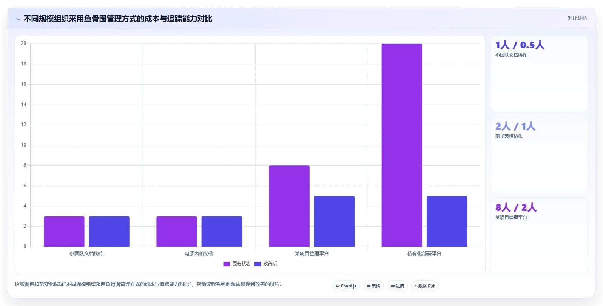Image resolution: width=603 pixels, height=306 pixels.
Task: Select the 进度 tag
Action: (x=397, y=286)
